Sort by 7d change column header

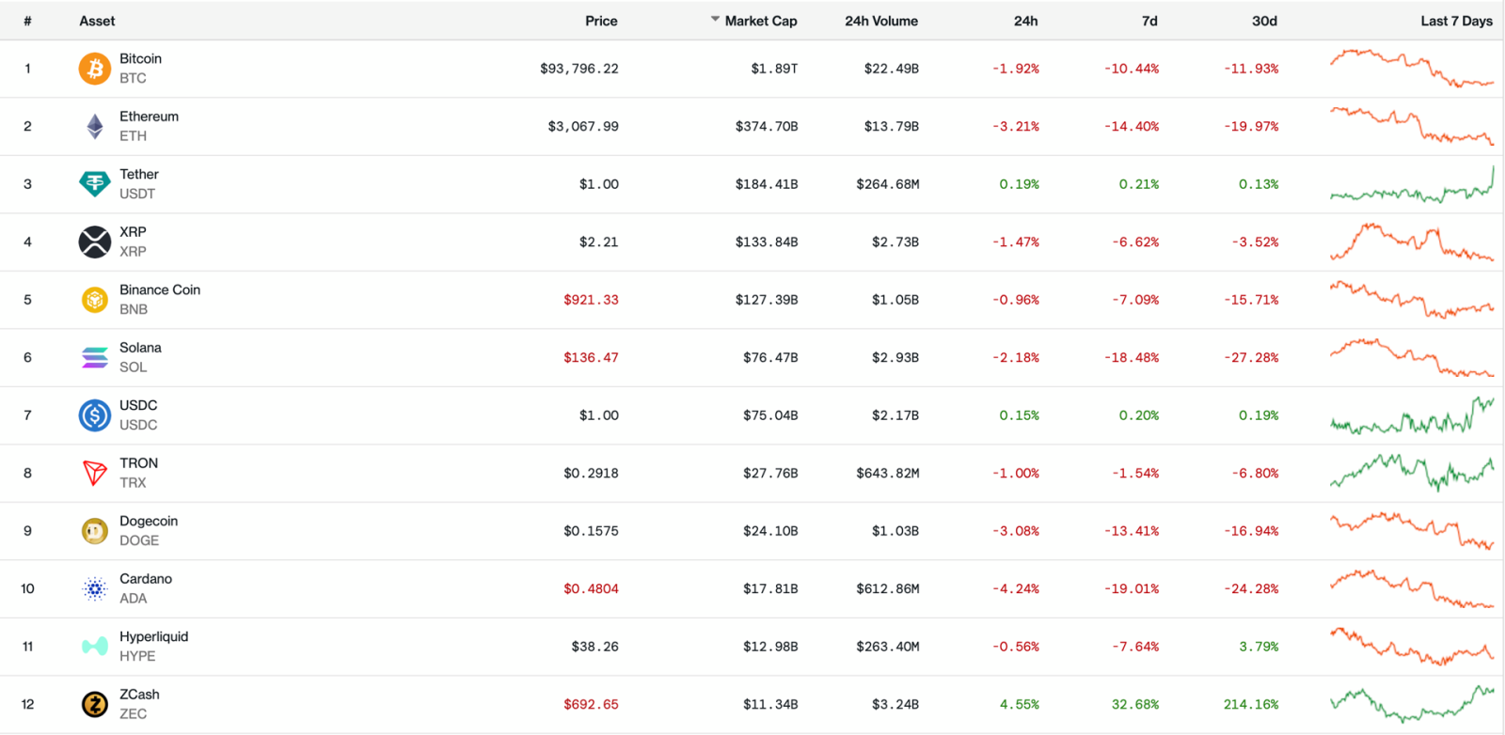click(1149, 21)
